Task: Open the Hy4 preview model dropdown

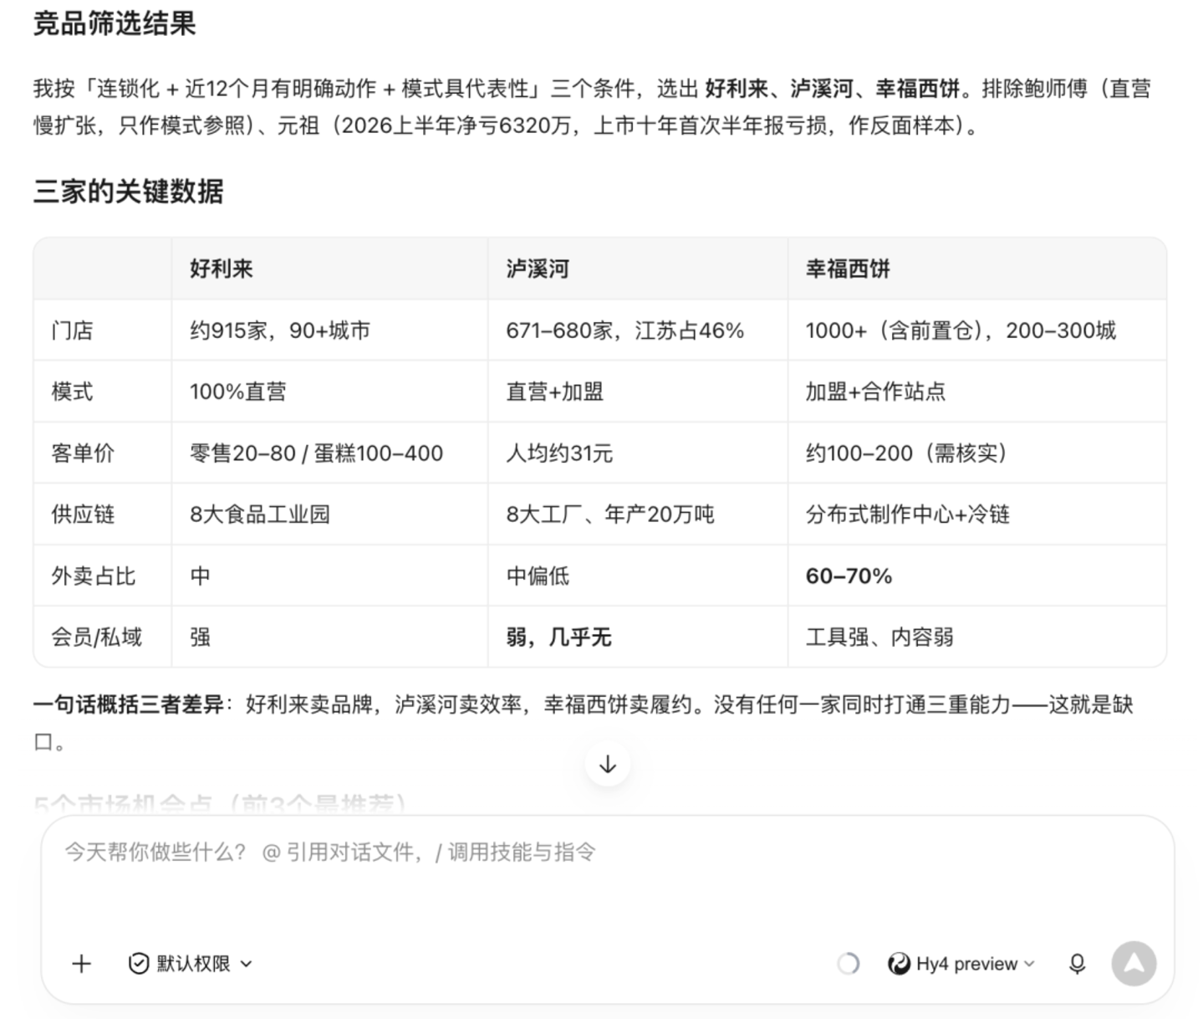Action: tap(961, 964)
